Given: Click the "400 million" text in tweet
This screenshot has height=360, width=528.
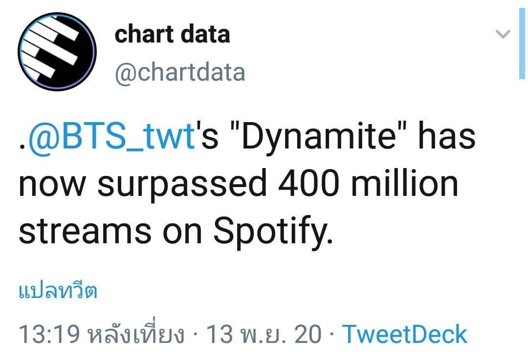Looking at the screenshot, I should coord(369,184).
